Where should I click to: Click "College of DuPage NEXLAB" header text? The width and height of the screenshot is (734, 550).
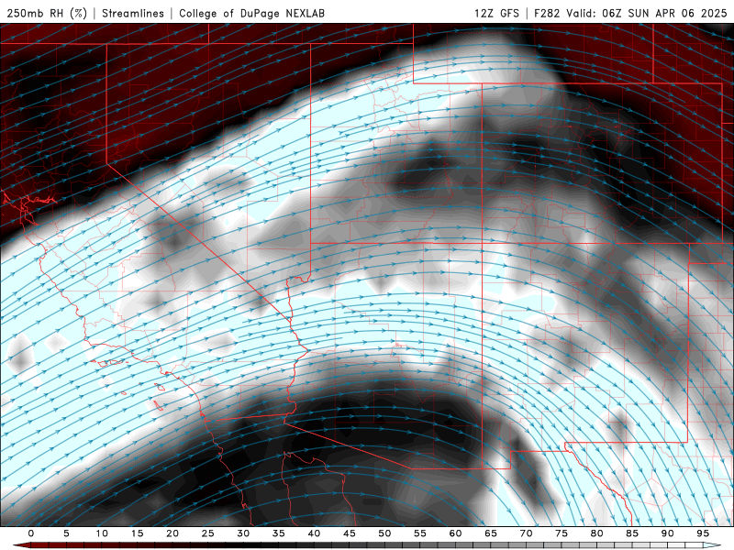click(x=251, y=13)
